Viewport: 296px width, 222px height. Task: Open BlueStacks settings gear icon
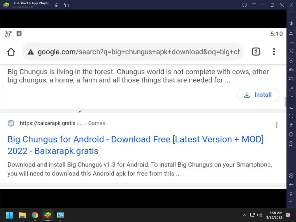click(291, 175)
